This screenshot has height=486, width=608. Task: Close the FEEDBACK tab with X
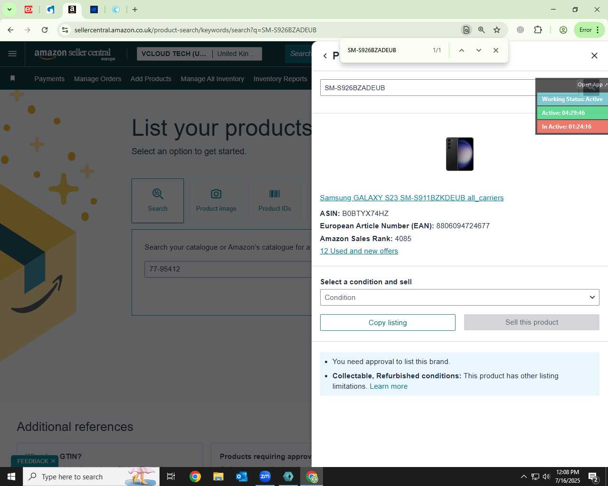pyautogui.click(x=53, y=461)
